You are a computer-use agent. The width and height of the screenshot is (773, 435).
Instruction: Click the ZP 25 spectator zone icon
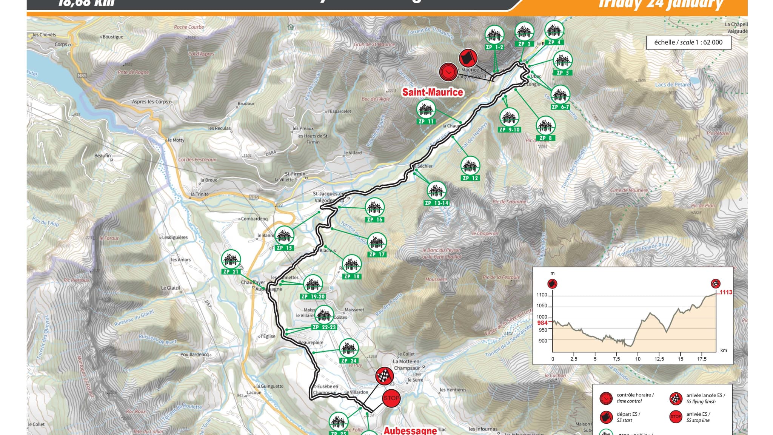[x=338, y=422]
